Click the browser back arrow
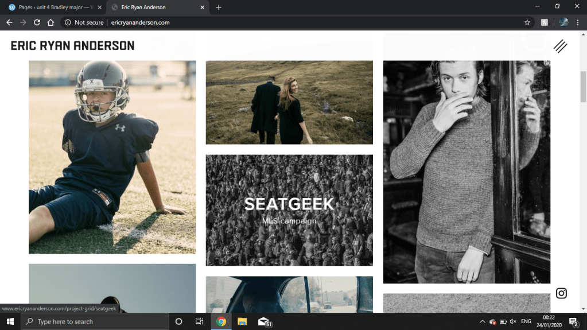587x330 pixels. pos(9,22)
